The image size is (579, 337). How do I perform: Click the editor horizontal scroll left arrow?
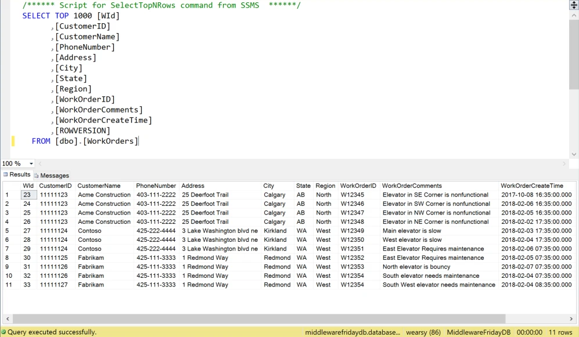tap(40, 165)
